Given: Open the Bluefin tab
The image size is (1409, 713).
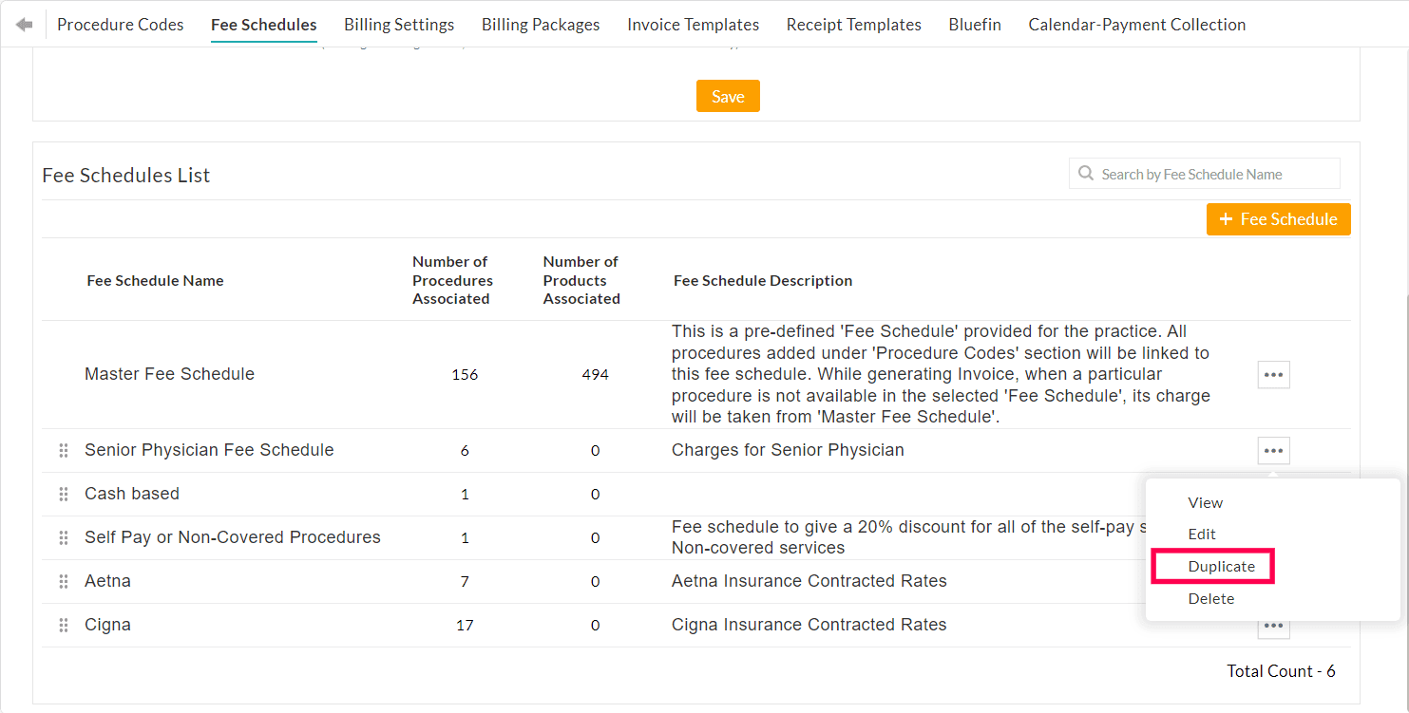Looking at the screenshot, I should point(975,24).
